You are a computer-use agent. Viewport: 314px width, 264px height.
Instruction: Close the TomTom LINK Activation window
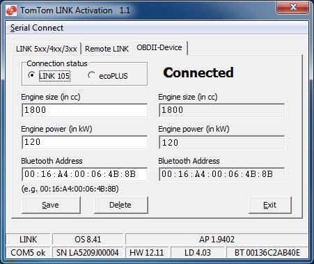pos(293,8)
